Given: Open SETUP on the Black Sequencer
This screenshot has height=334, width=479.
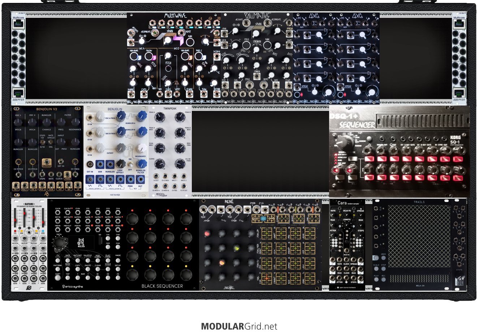Looking at the screenshot, I should coord(118,269).
